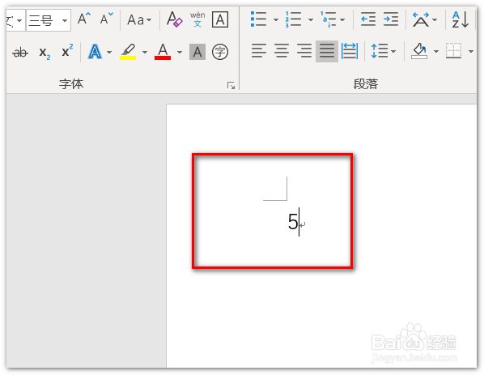Apply yellow text highlight color
The image size is (484, 375).
[128, 52]
